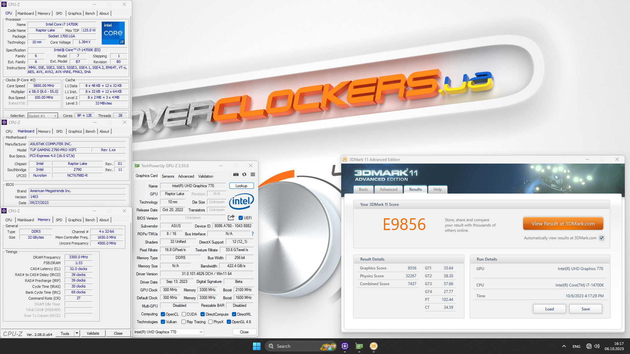Open the Bench tab in CPU-Z Memory window

coord(90,220)
